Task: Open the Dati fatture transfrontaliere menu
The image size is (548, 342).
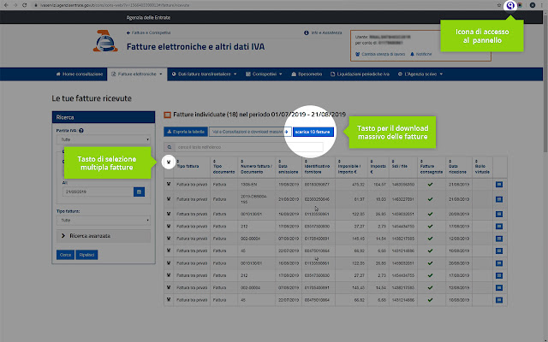Action: [204, 74]
